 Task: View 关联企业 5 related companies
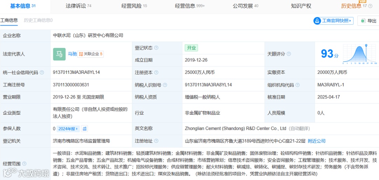click(91, 54)
